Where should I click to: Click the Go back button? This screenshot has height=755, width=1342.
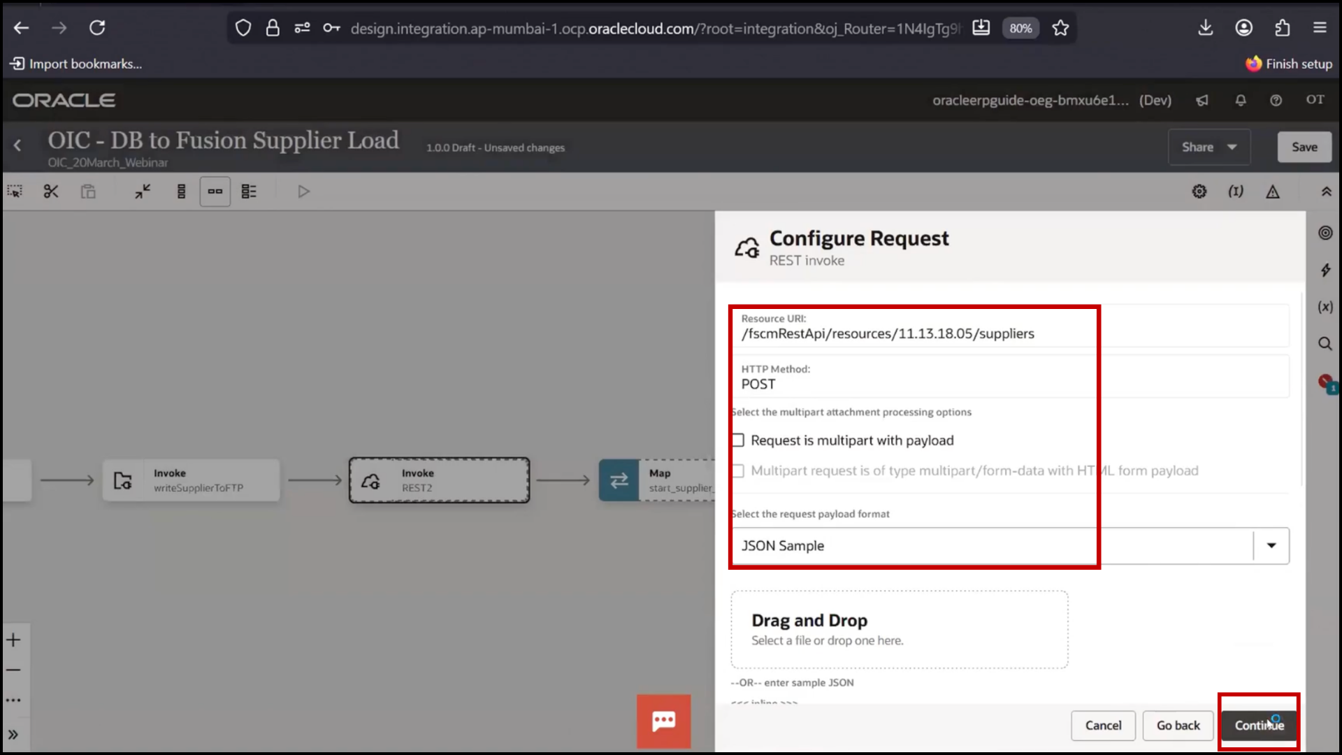1178,726
